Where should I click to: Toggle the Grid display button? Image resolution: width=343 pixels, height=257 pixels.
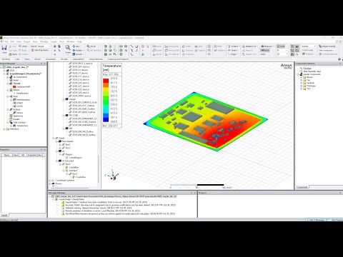pos(281,46)
